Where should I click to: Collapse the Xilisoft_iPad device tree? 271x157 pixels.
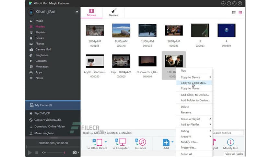click(x=77, y=12)
